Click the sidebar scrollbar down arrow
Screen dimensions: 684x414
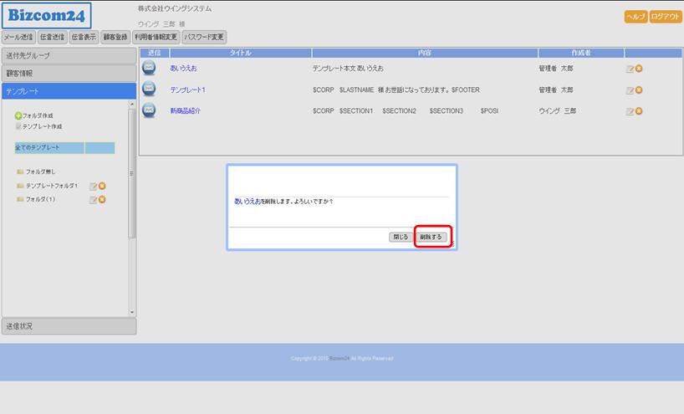click(x=131, y=313)
